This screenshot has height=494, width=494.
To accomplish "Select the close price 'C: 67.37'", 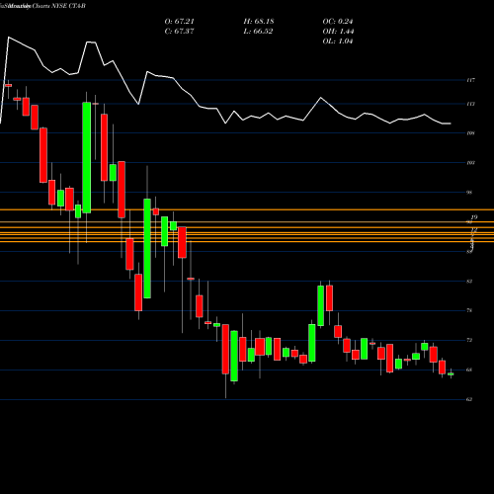I will (180, 32).
